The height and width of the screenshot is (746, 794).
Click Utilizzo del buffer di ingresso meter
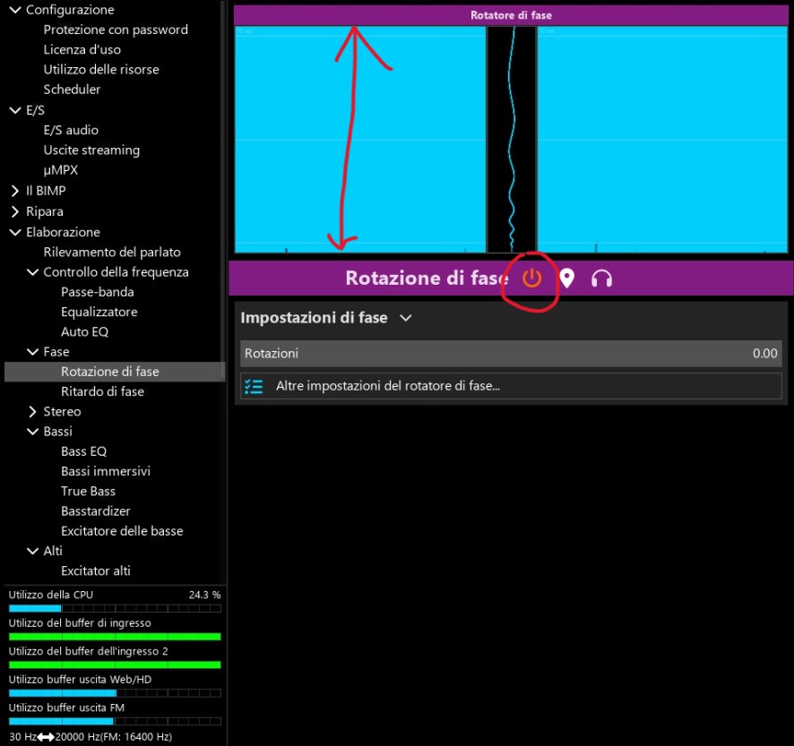115,637
